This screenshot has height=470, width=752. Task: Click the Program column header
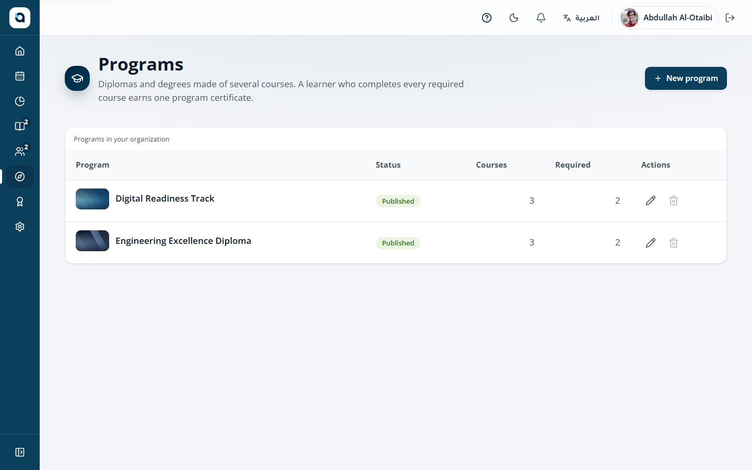(92, 165)
